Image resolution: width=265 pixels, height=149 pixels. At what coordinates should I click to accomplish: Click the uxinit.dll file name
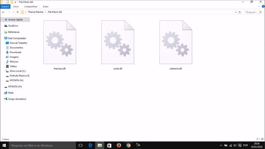118,69
